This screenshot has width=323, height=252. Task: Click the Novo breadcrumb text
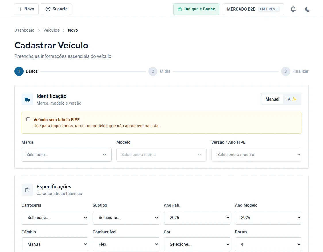click(x=73, y=30)
